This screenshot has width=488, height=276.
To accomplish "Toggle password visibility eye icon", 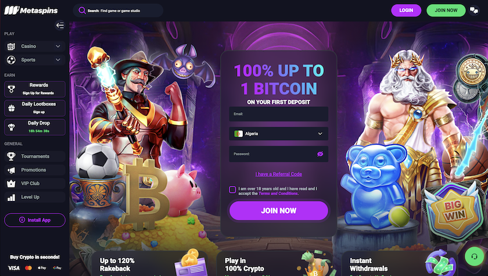I will (x=320, y=154).
